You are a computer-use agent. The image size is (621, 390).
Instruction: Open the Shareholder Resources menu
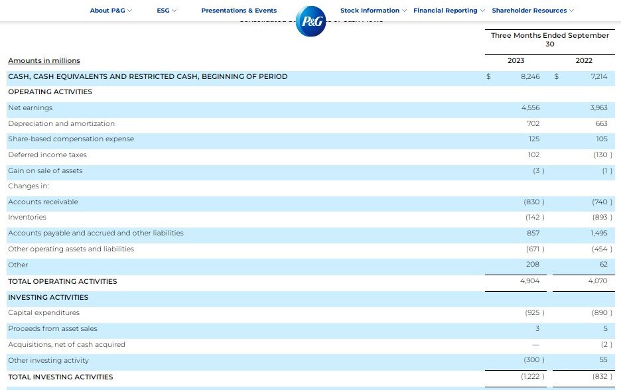[529, 11]
